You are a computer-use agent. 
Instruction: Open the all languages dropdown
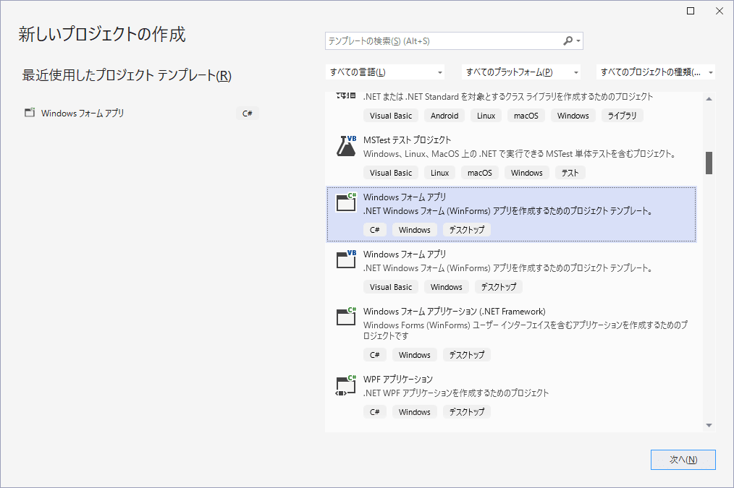click(385, 72)
